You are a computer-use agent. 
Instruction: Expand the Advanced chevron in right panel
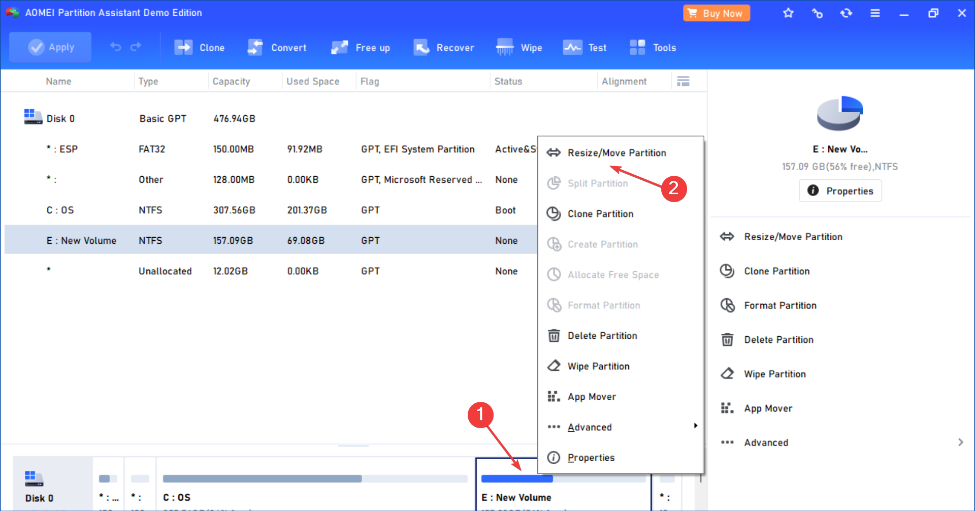960,442
